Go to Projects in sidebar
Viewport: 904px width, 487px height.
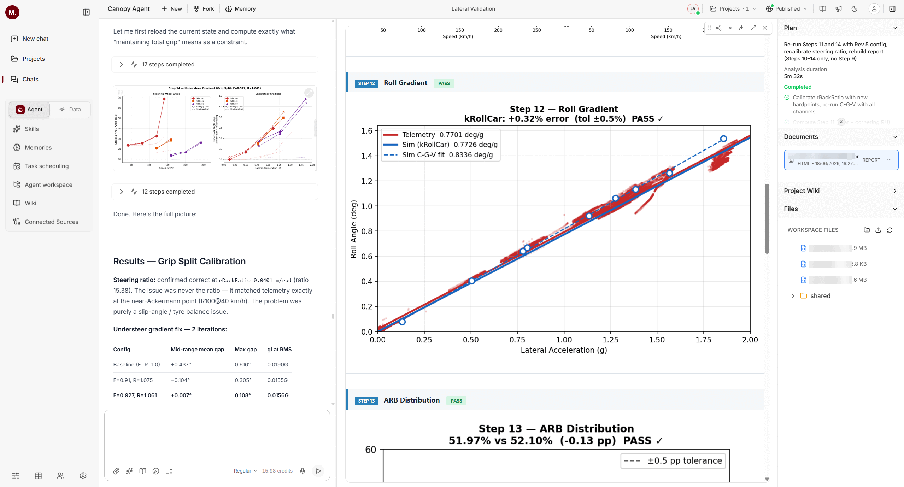34,59
